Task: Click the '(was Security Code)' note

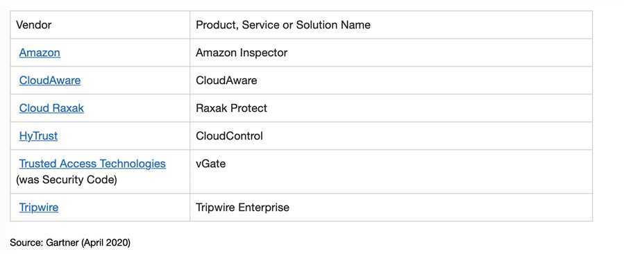Action: [67, 180]
